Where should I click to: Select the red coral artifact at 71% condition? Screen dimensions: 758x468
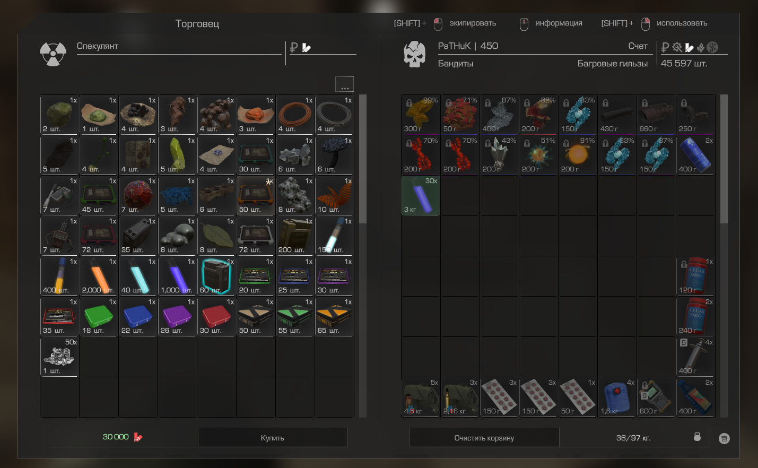tap(460, 115)
